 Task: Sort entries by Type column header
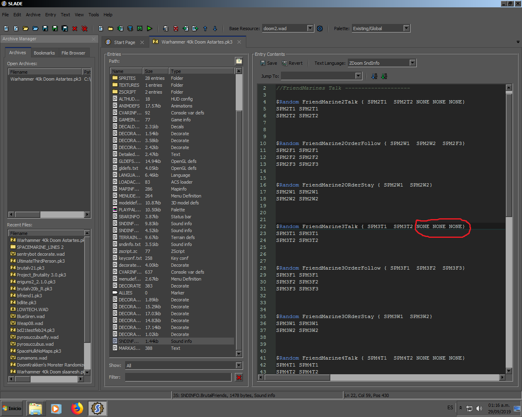[202, 71]
